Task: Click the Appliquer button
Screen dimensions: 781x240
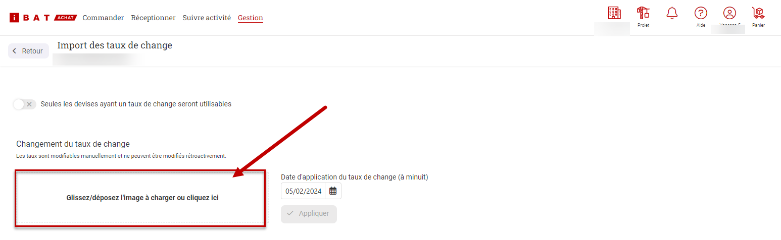Action: point(309,214)
